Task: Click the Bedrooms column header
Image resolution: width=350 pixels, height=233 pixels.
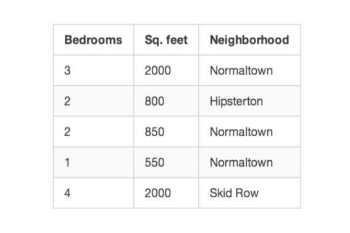Action: (x=93, y=40)
